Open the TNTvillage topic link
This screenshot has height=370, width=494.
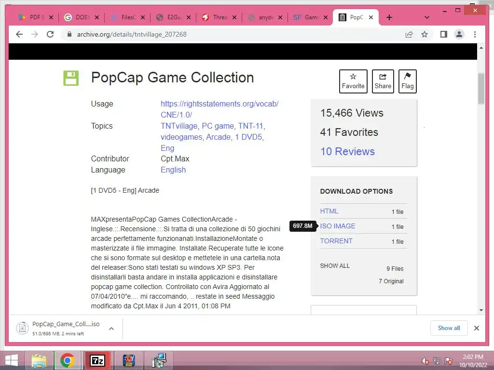[179, 126]
